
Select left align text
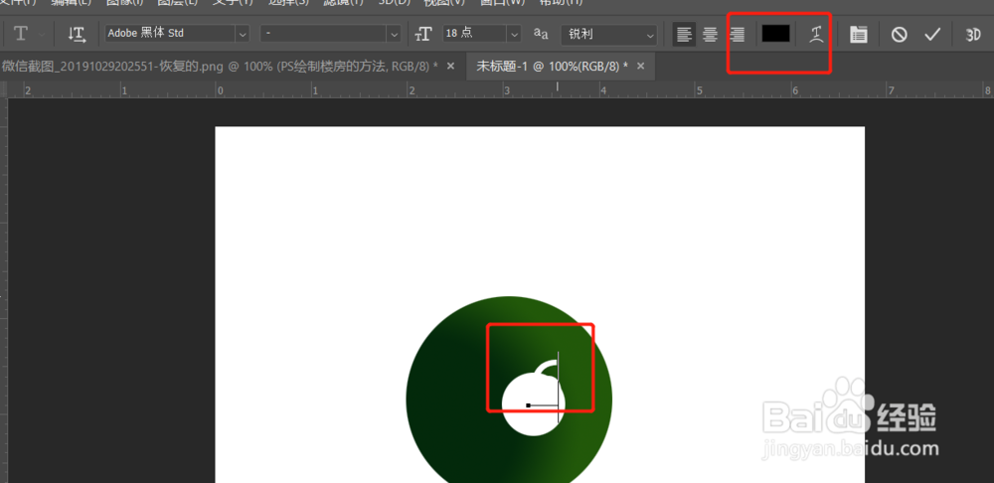(684, 34)
